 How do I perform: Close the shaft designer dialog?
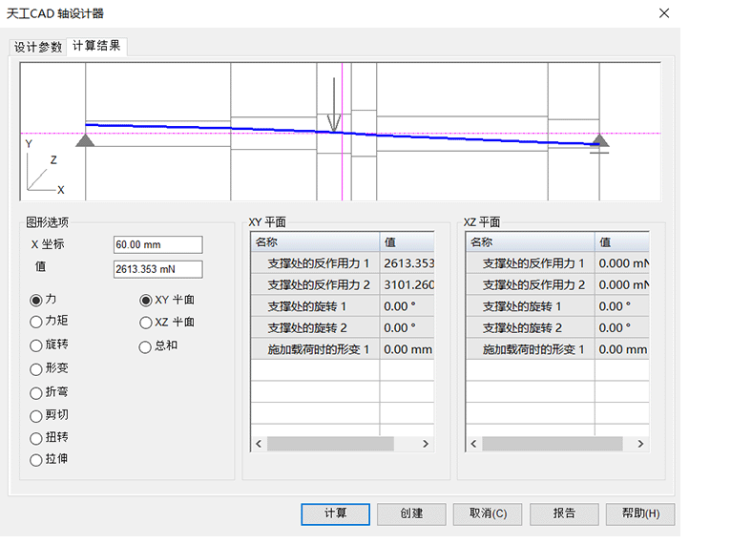(x=664, y=13)
